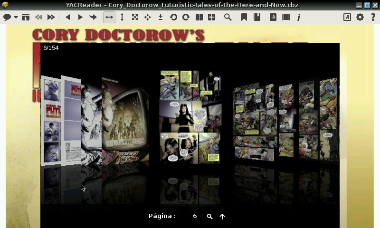The image size is (380, 228).
Task: Rotate the image counterclockwise
Action: 173,17
